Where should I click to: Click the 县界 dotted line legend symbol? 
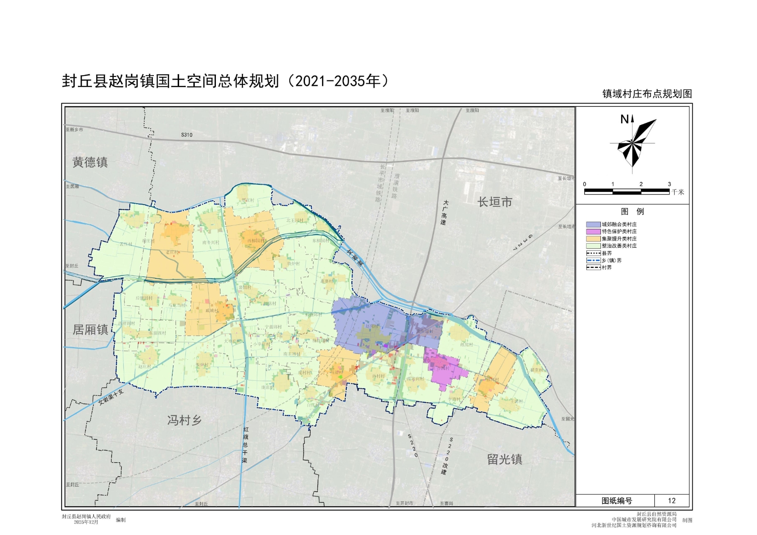(593, 253)
